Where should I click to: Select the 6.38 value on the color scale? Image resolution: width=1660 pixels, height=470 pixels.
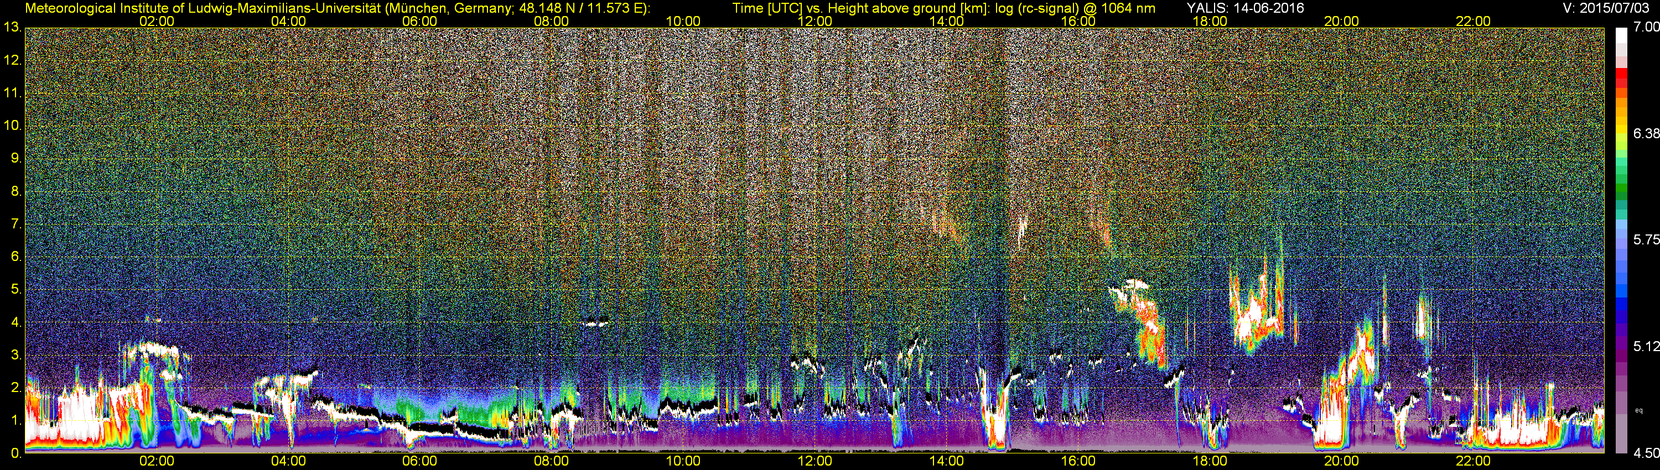coord(1646,133)
